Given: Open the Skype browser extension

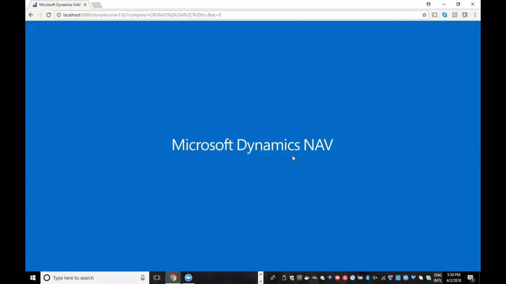Looking at the screenshot, I should point(444,15).
